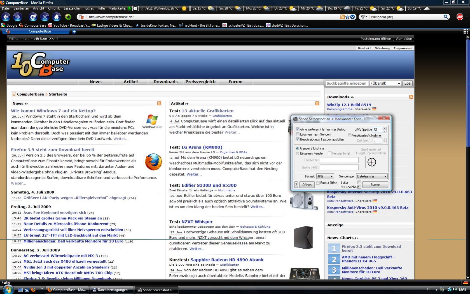Screen dimensions: 470x294
Task: Show all tabs grid icon
Action: [466, 31]
